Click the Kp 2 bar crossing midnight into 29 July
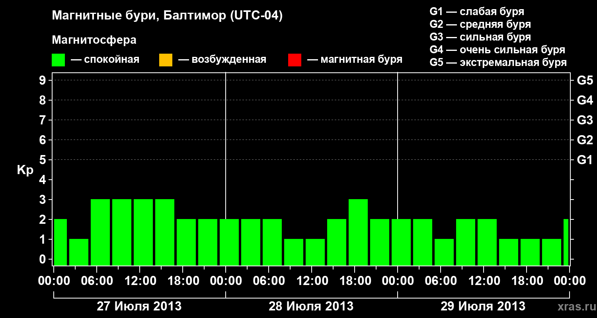Viewport: 597px width, 318px height. [401, 242]
